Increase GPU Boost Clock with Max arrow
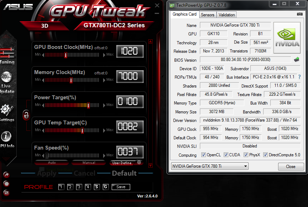Viewport: 308px width, 207px height. click(x=104, y=55)
